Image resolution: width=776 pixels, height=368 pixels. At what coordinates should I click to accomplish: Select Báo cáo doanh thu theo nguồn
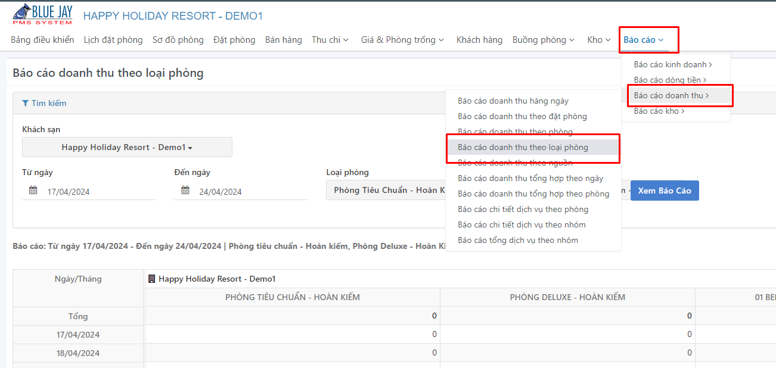[x=515, y=163]
